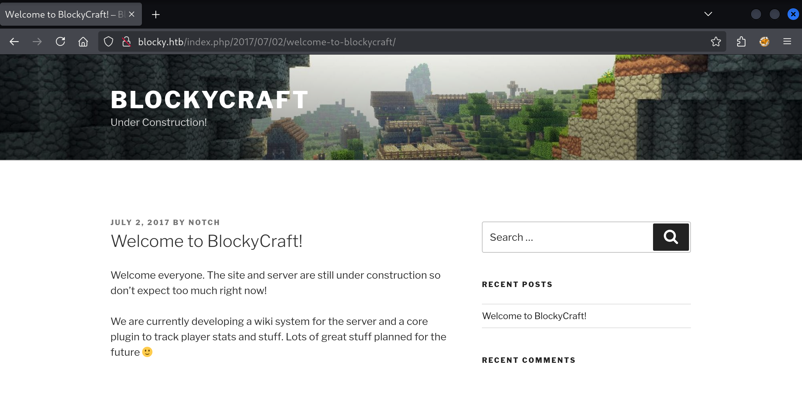Bookmark this page with the star
The image size is (802, 393).
(x=716, y=42)
